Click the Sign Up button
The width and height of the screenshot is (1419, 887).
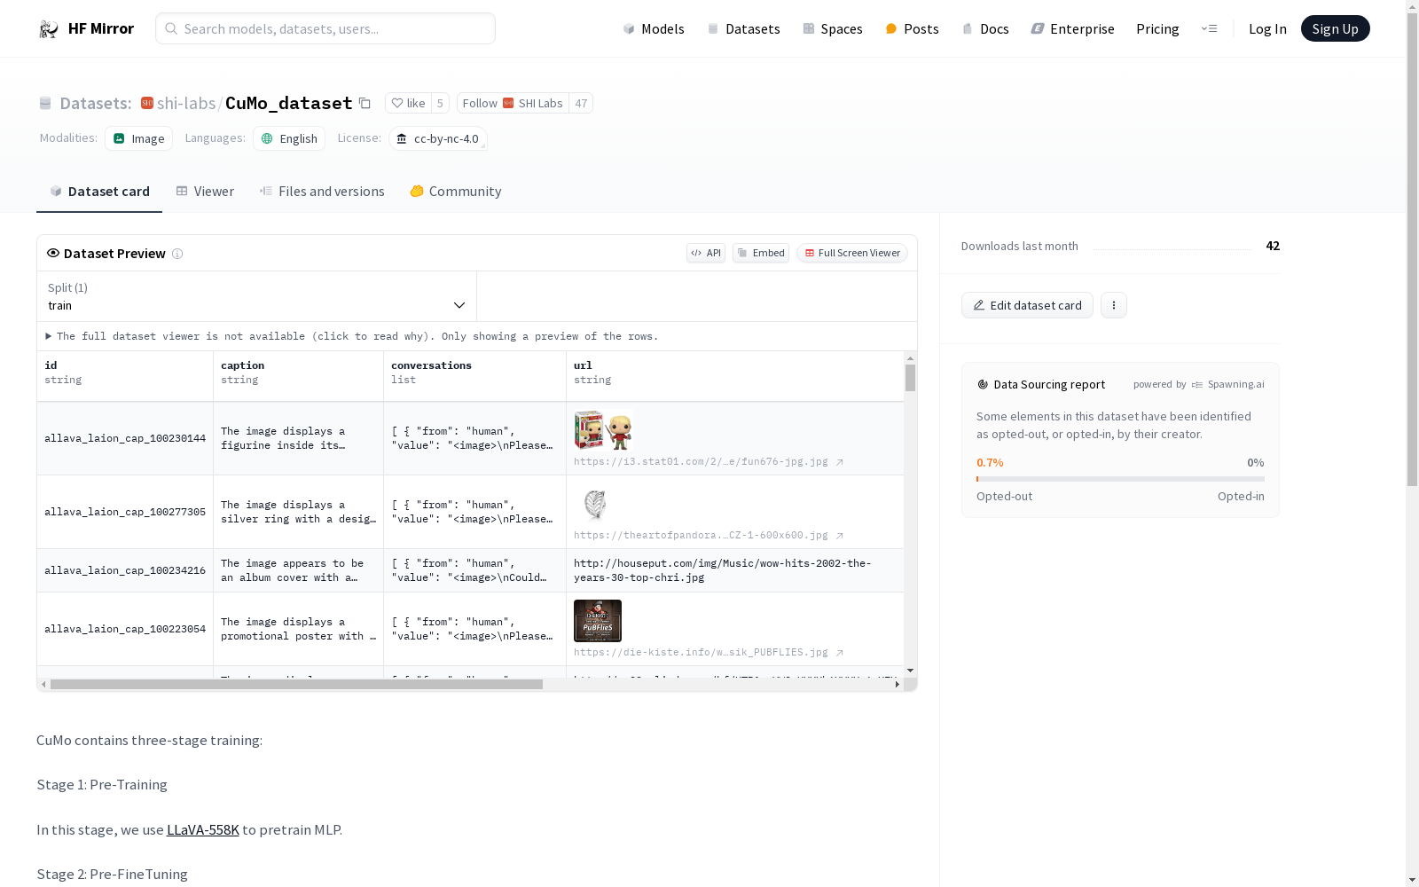tap(1335, 28)
